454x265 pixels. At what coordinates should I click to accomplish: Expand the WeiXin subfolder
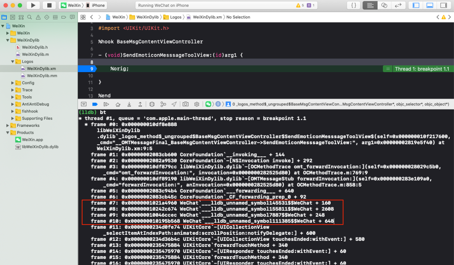(x=8, y=33)
